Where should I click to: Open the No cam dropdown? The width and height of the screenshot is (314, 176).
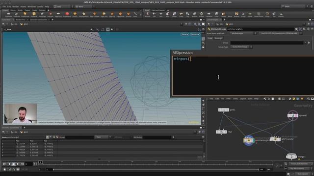(195, 34)
